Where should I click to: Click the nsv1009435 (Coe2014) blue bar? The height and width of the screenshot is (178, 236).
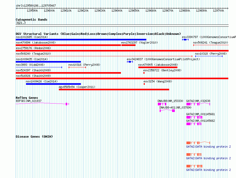click(x=48, y=62)
